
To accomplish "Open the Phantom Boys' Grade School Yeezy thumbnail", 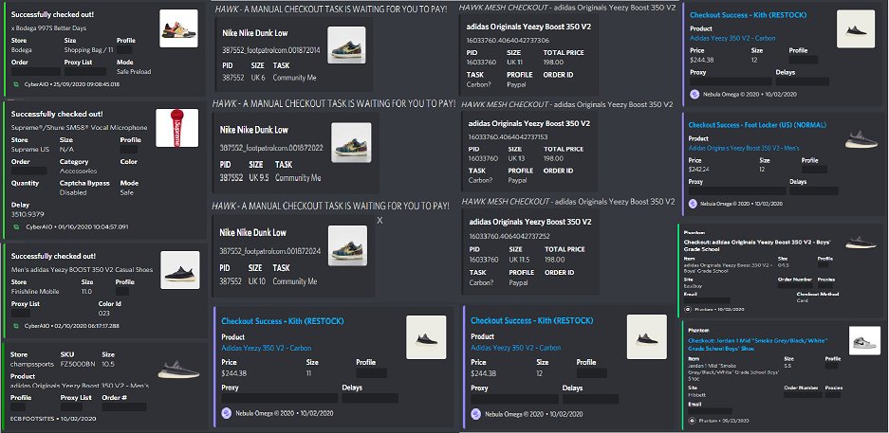I will (861, 243).
